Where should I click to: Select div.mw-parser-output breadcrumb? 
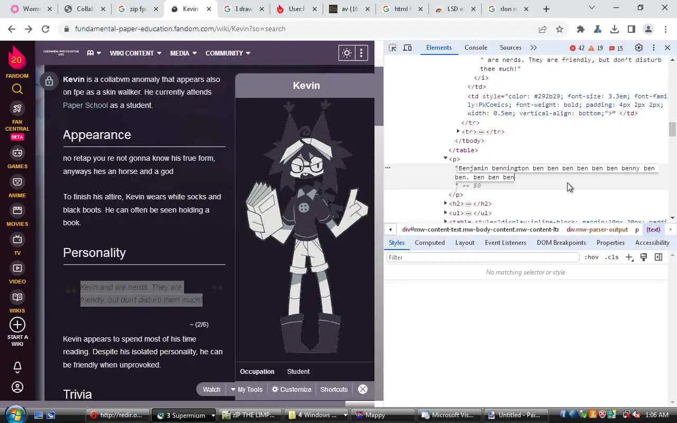tap(597, 229)
